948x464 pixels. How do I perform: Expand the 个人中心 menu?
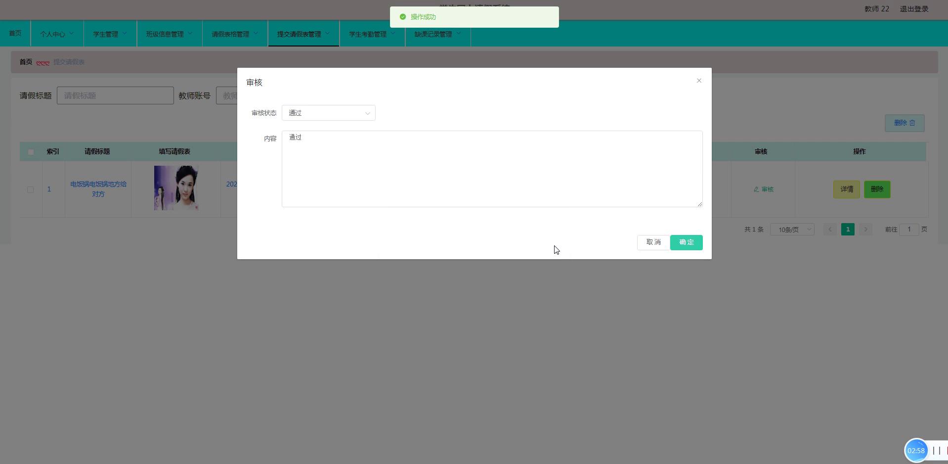point(57,34)
